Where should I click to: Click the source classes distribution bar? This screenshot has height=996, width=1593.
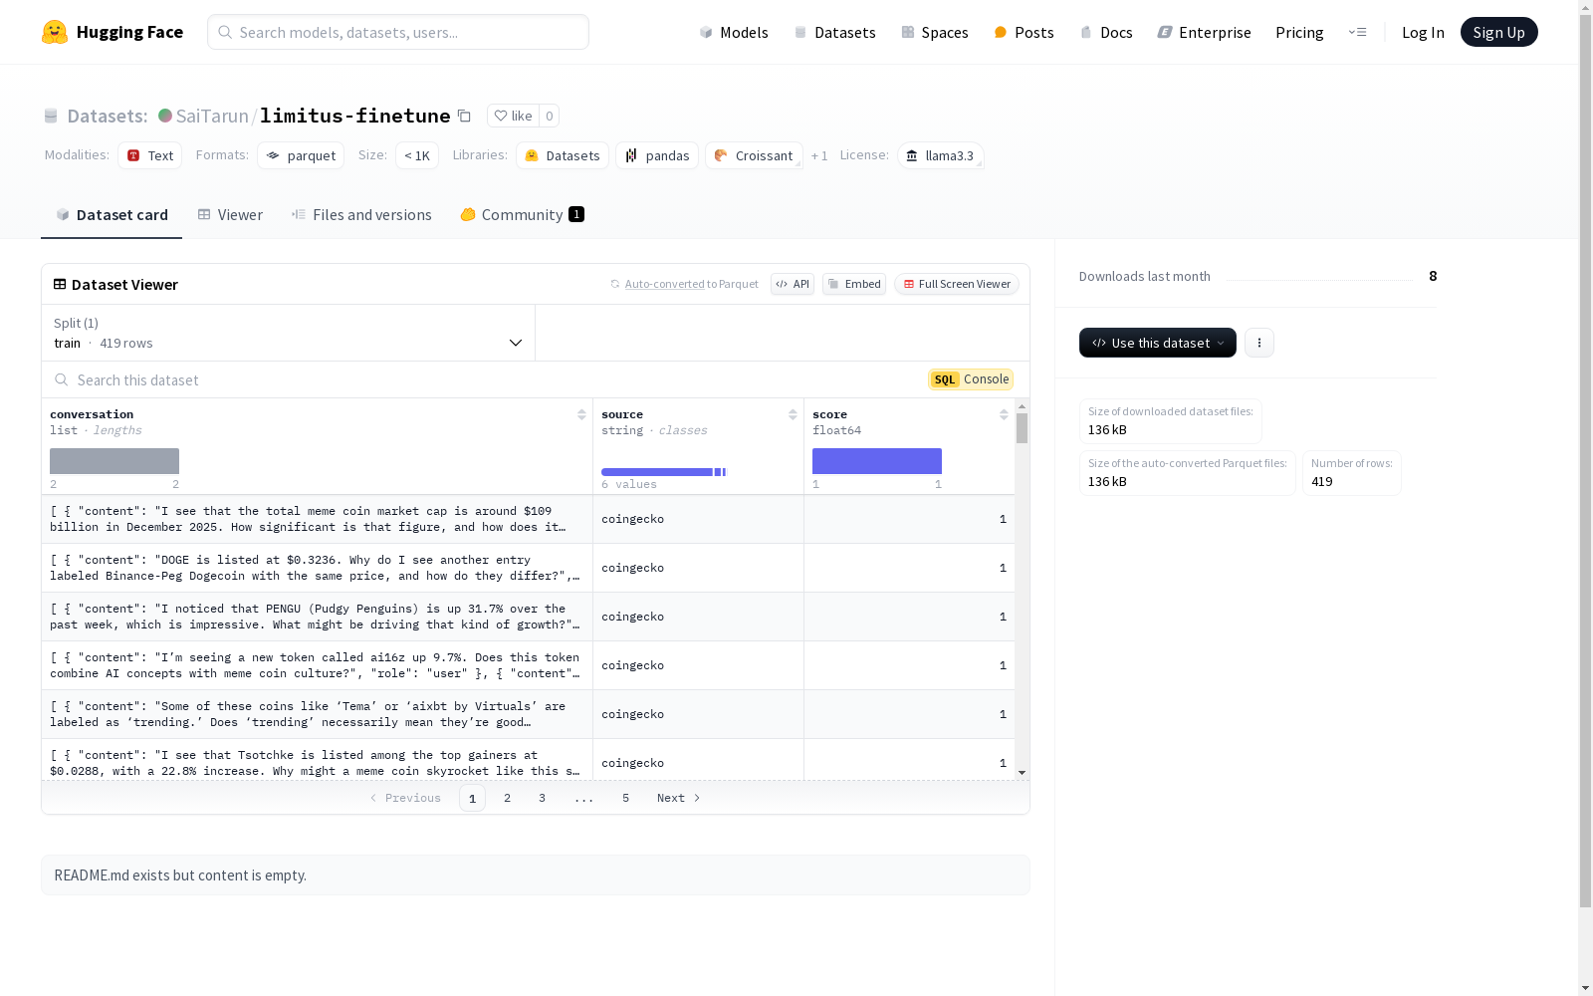pos(664,472)
